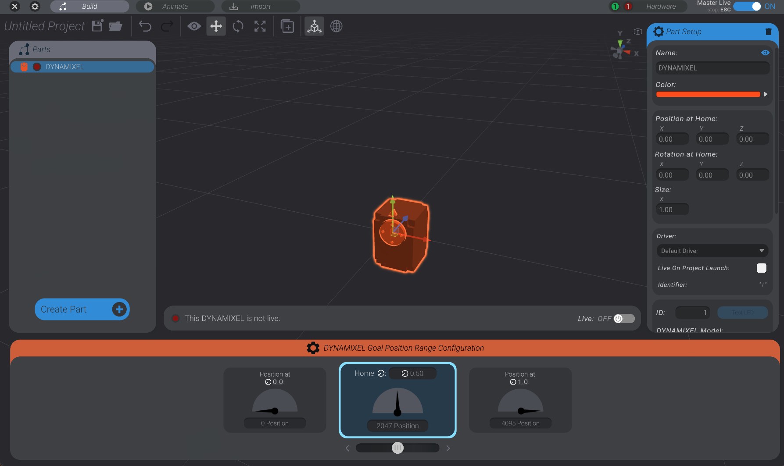Switch to the Import tab
Screen dimensions: 784x466
[261, 6]
